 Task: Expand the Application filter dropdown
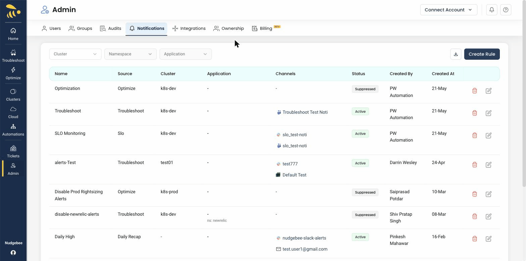[x=186, y=54]
